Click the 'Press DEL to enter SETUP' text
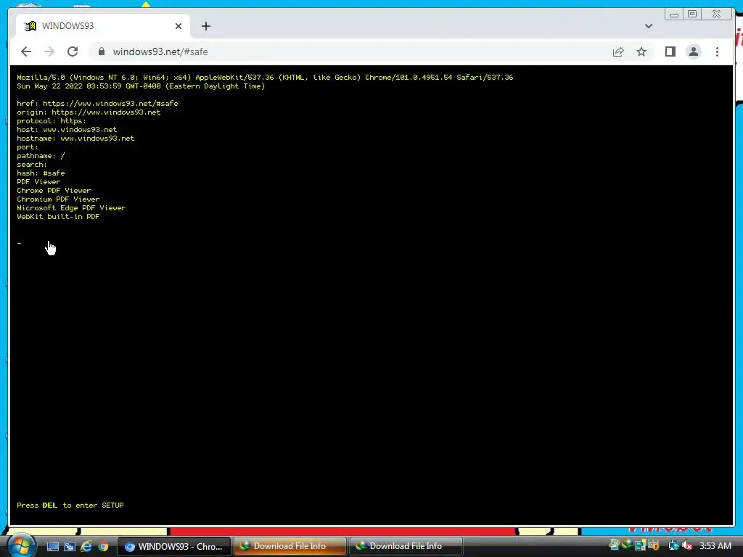 (x=70, y=506)
